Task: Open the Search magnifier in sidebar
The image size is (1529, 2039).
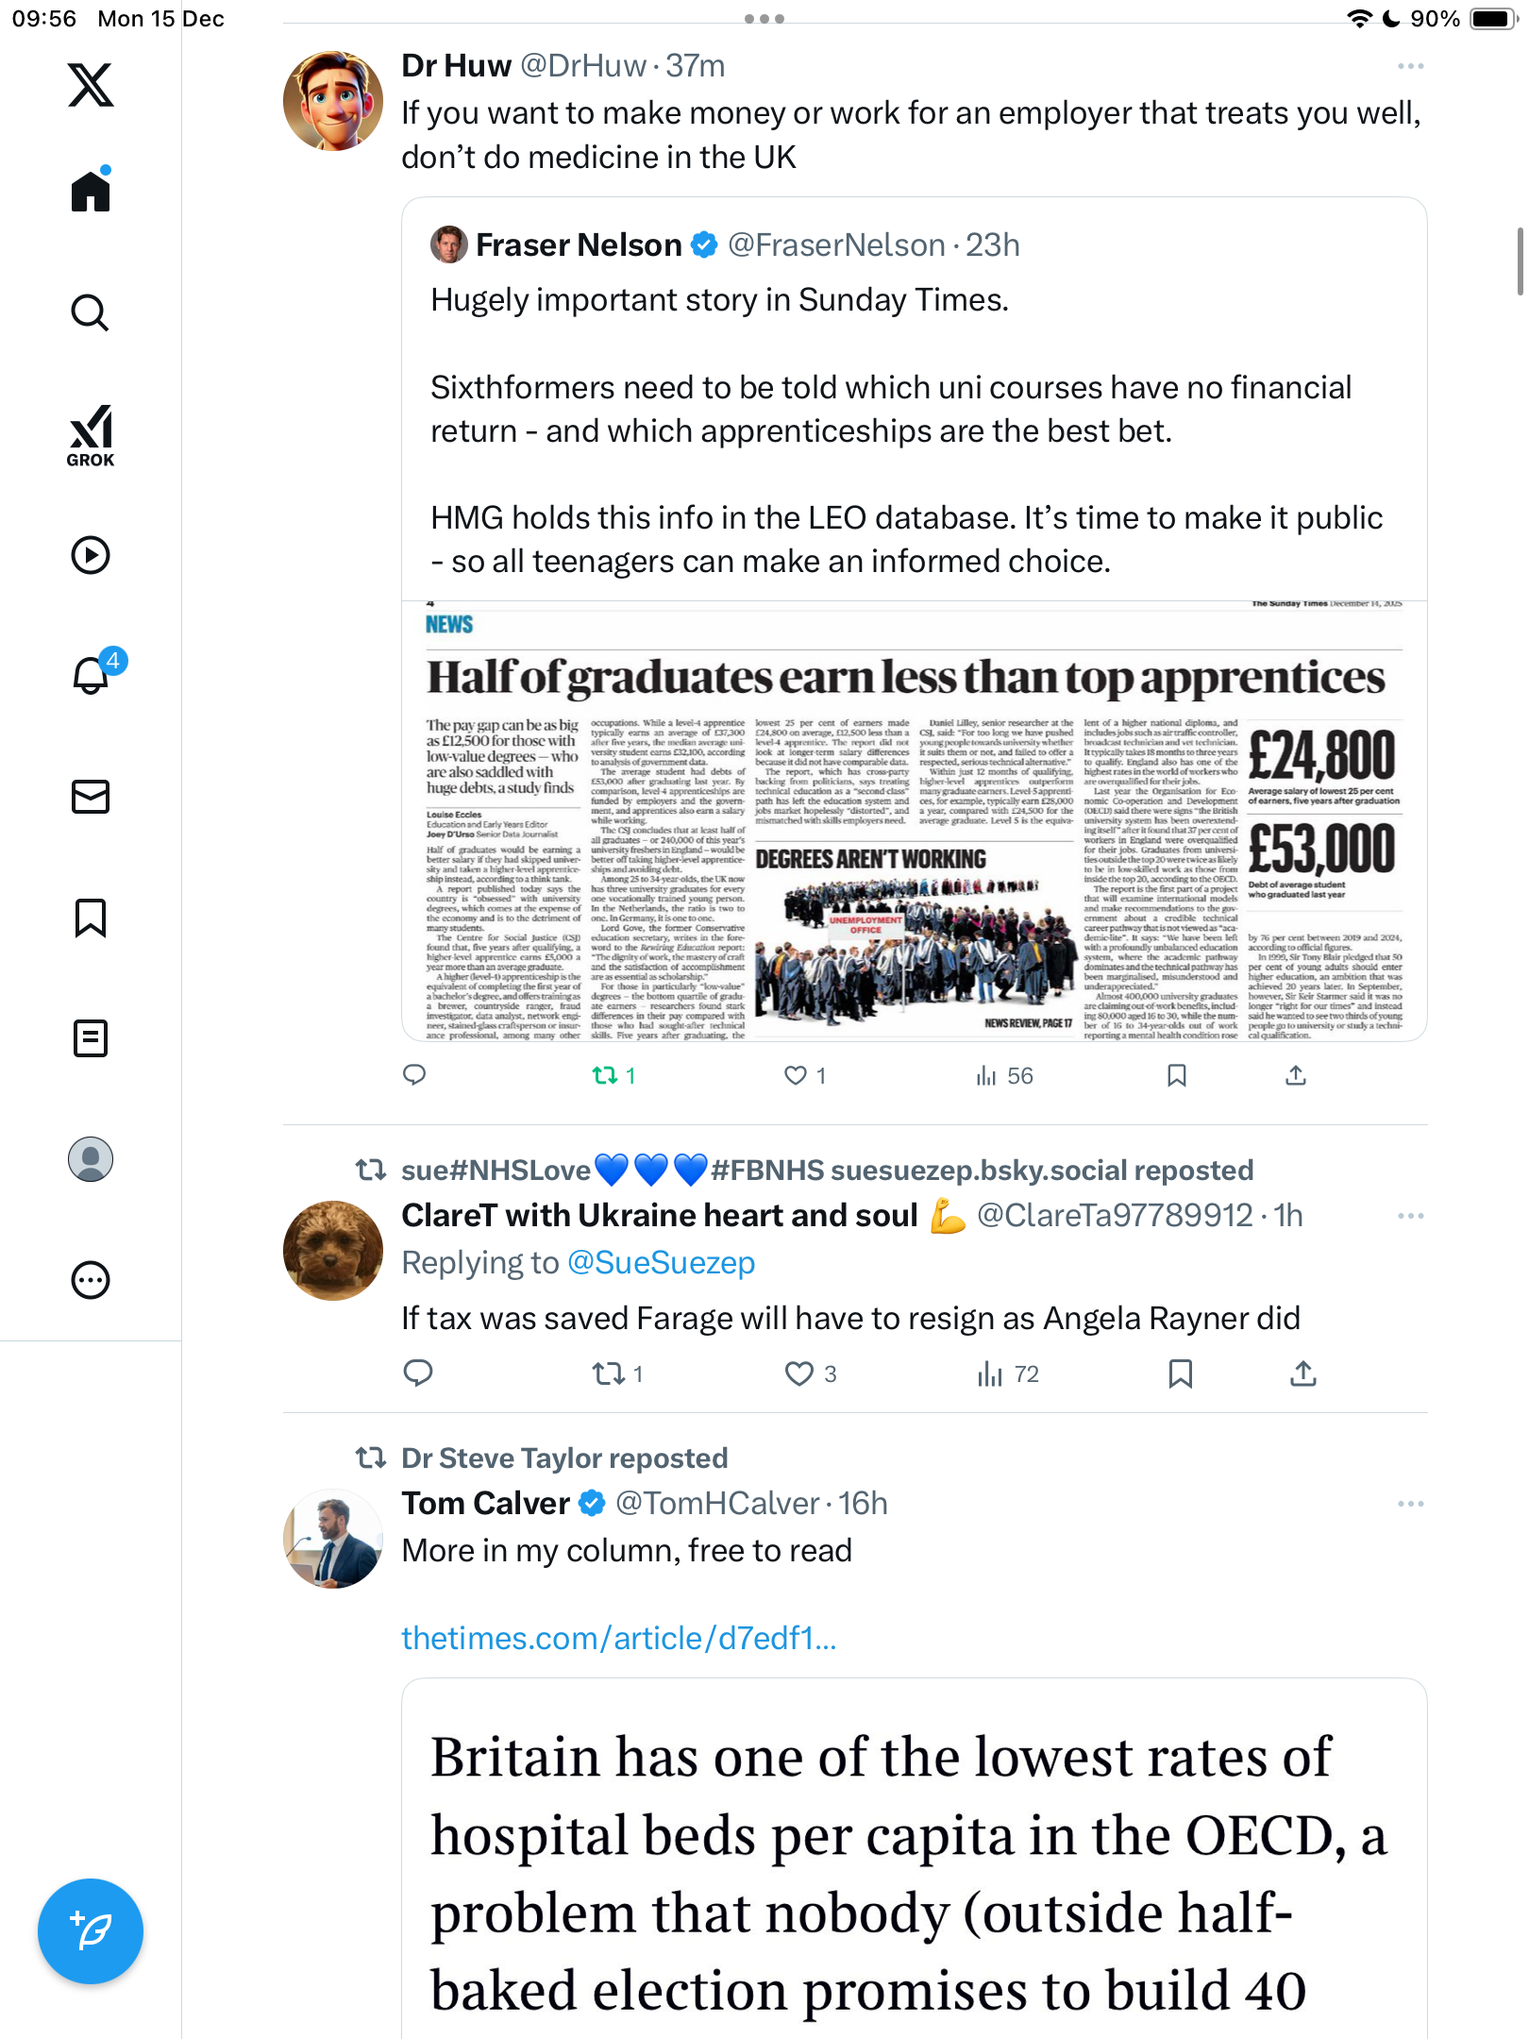Action: tap(91, 312)
